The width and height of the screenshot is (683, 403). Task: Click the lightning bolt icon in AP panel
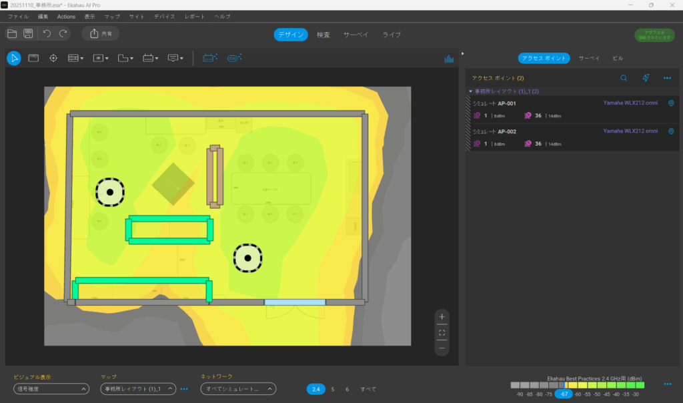(x=645, y=78)
